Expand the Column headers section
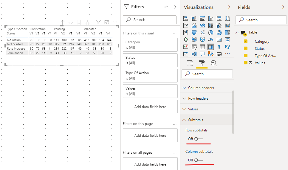 (207, 88)
